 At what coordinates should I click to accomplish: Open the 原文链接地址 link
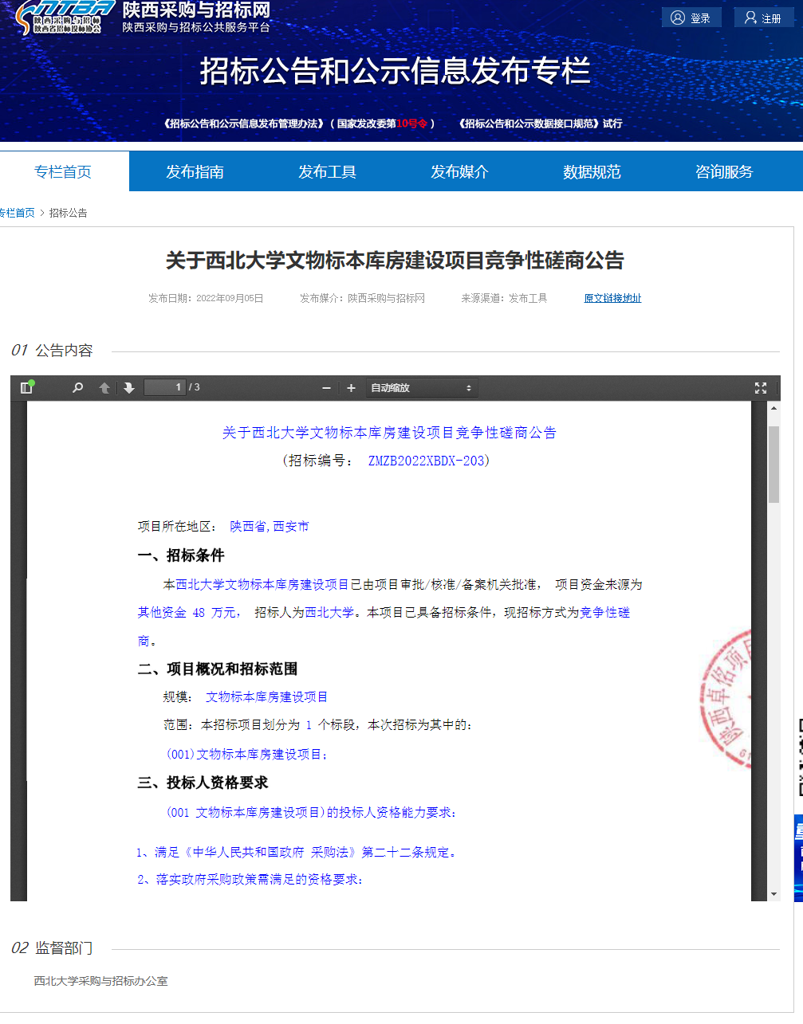tap(612, 298)
